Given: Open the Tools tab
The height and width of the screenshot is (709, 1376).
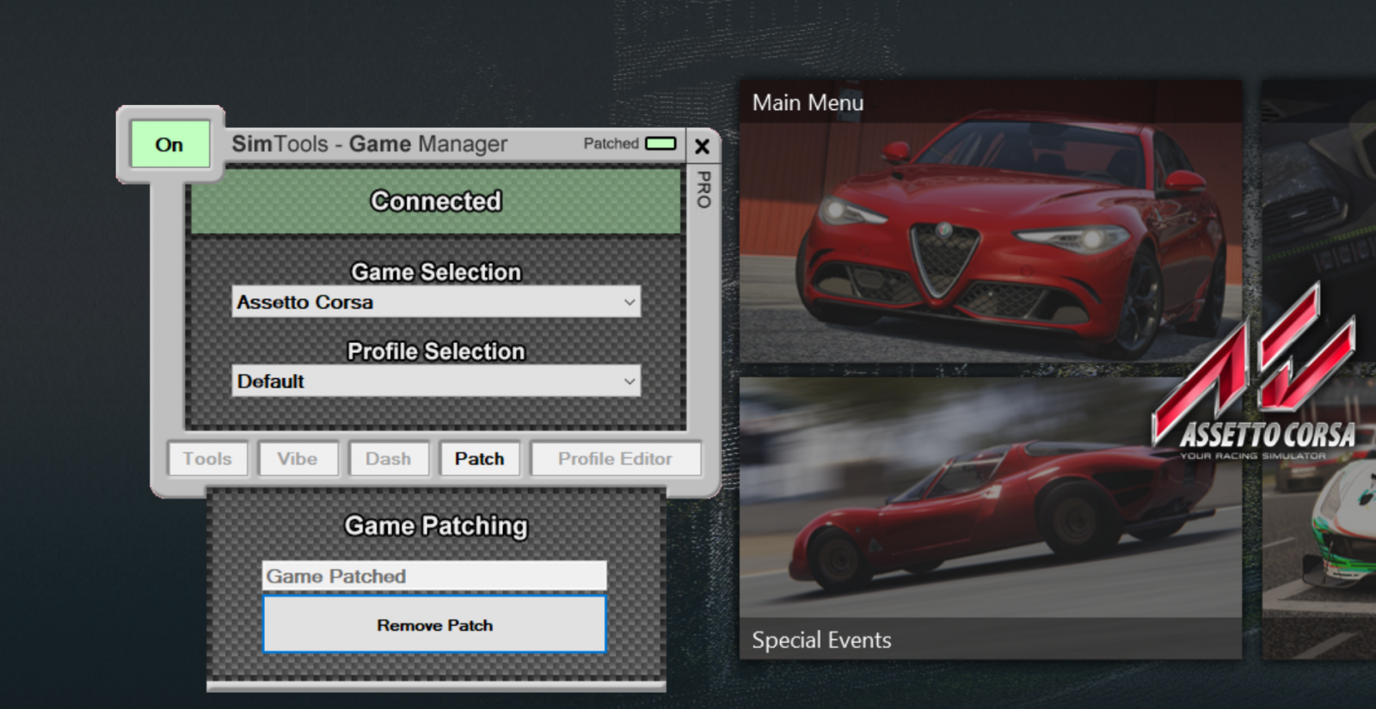Looking at the screenshot, I should point(207,459).
